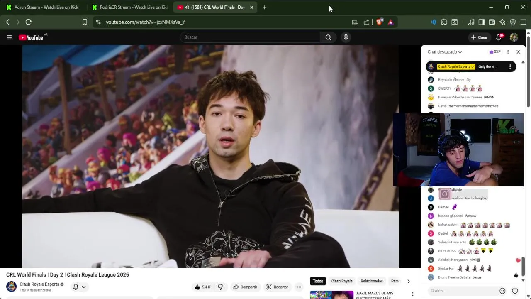Expand the Chat destacado dropdown
Screen dimensions: 531x299
445,52
